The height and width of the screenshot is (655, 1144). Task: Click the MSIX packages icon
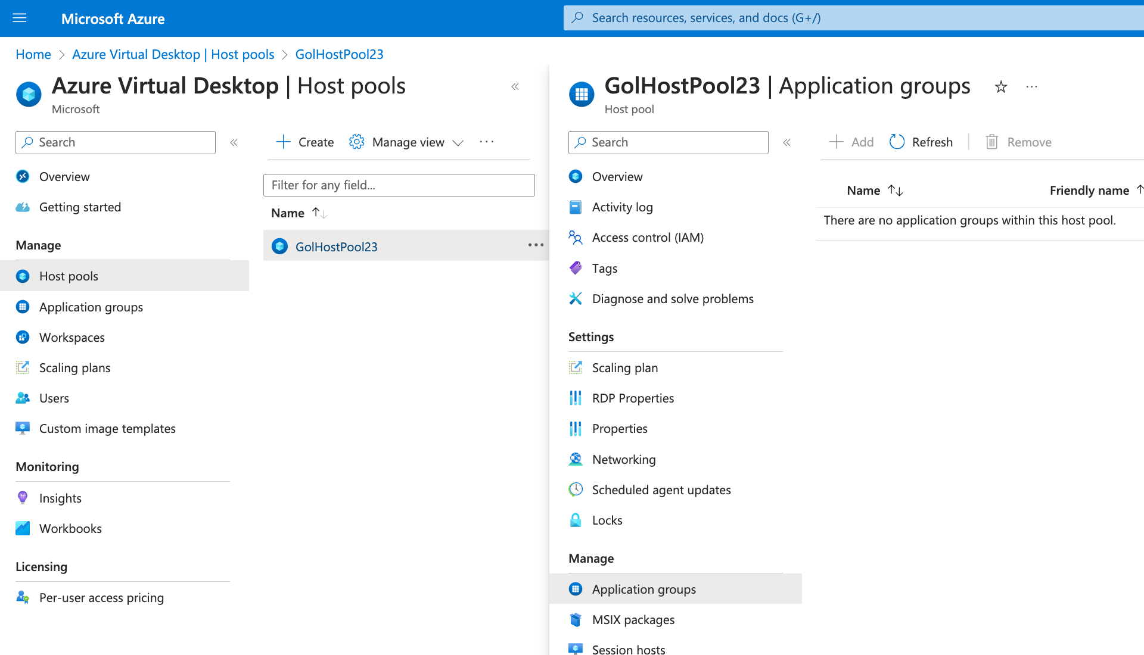click(x=576, y=619)
